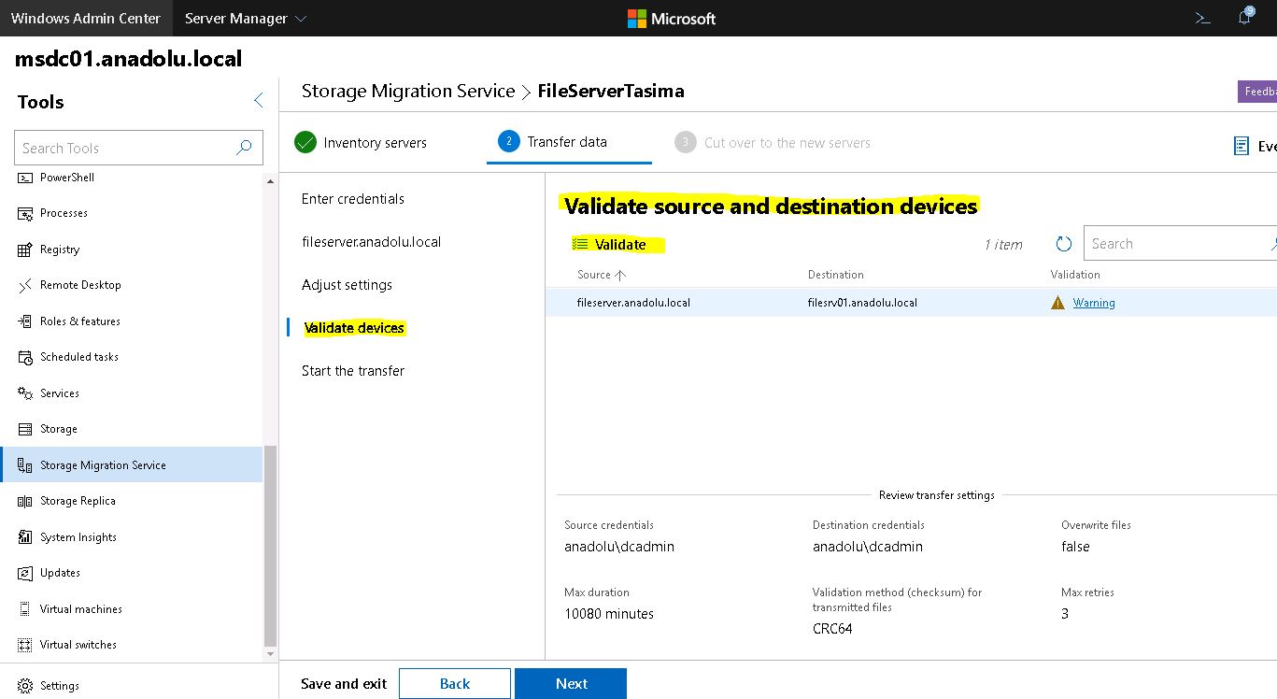Select the fileserver.anadolu.local row
This screenshot has height=699, width=1277.
click(911, 303)
